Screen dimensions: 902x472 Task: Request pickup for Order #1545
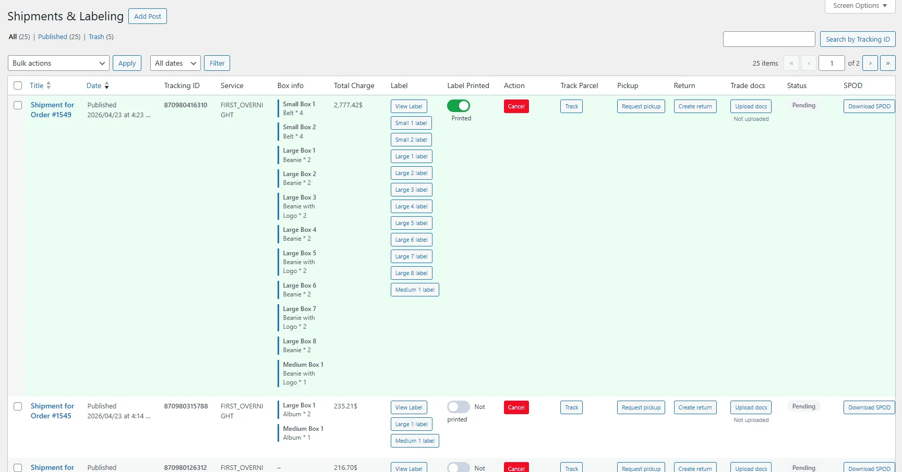coord(641,407)
